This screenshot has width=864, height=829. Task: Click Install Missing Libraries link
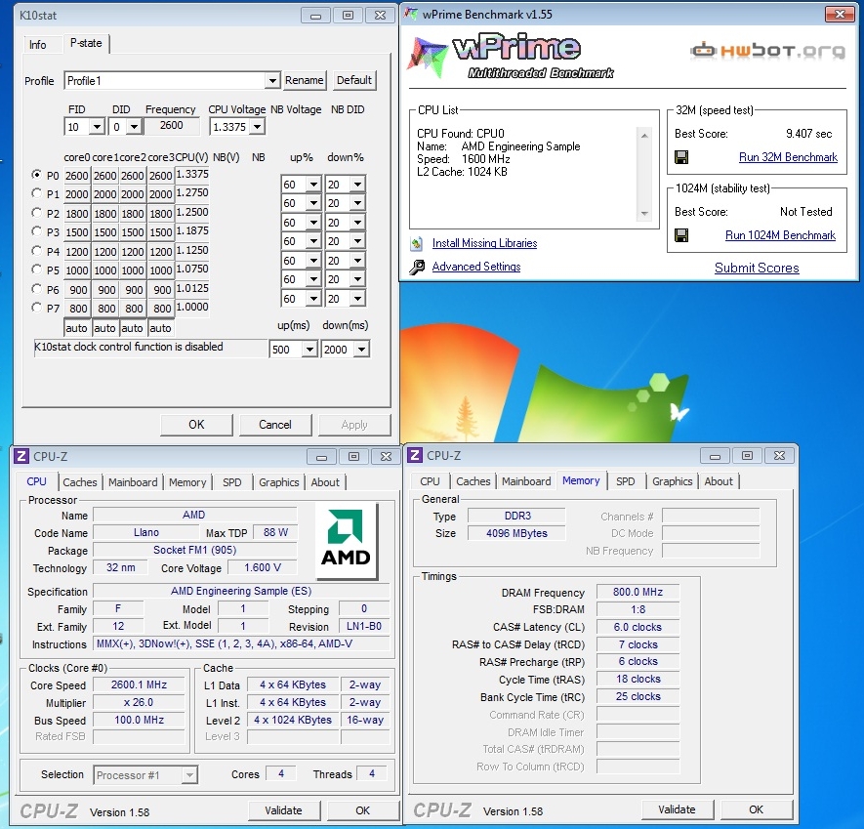click(x=484, y=243)
